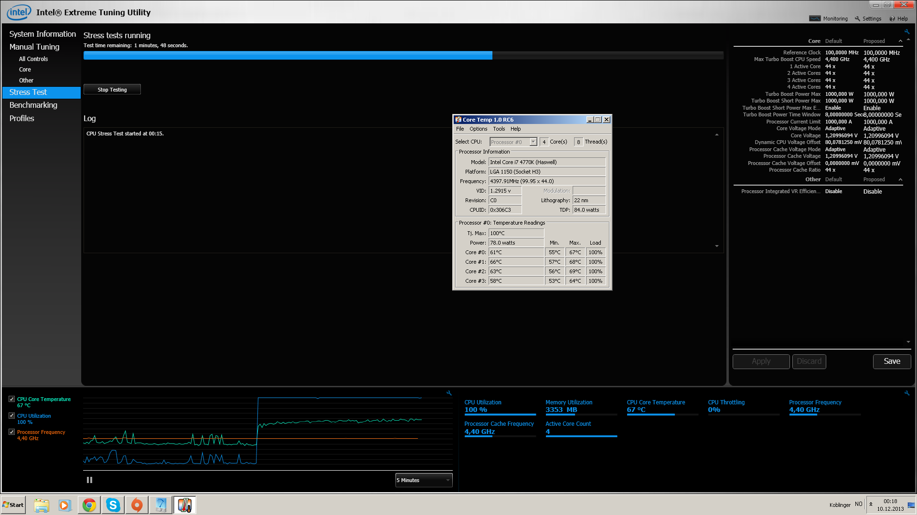Open the 5 Minutes graph duration dropdown
Image resolution: width=917 pixels, height=515 pixels.
(x=424, y=480)
